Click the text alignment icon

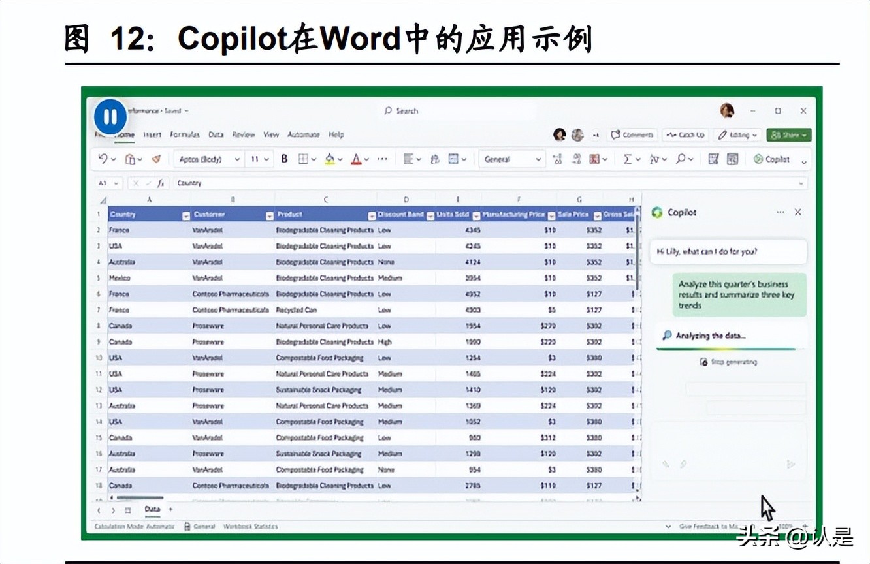[x=408, y=159]
